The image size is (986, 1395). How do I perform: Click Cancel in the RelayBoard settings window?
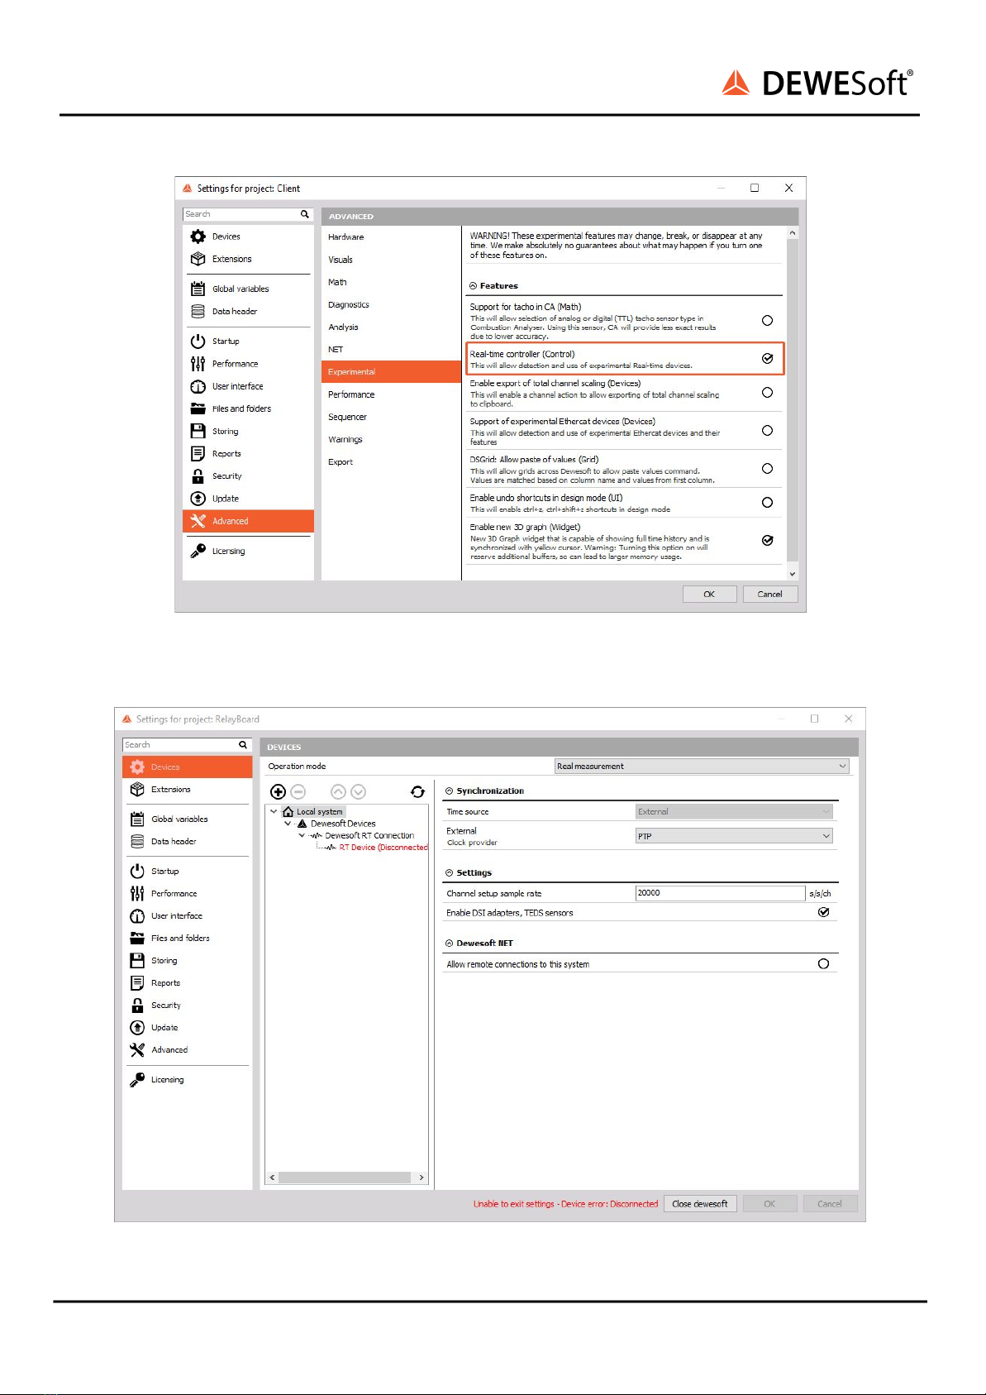click(830, 1204)
